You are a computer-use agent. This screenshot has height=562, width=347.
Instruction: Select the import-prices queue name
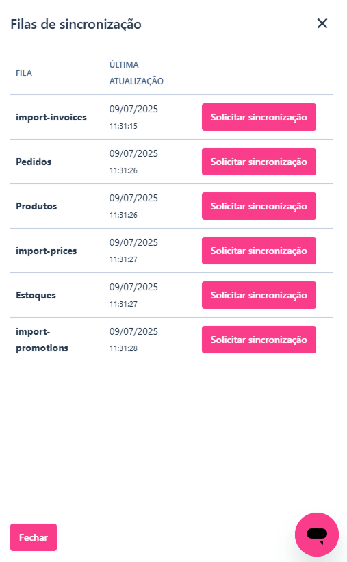click(47, 251)
